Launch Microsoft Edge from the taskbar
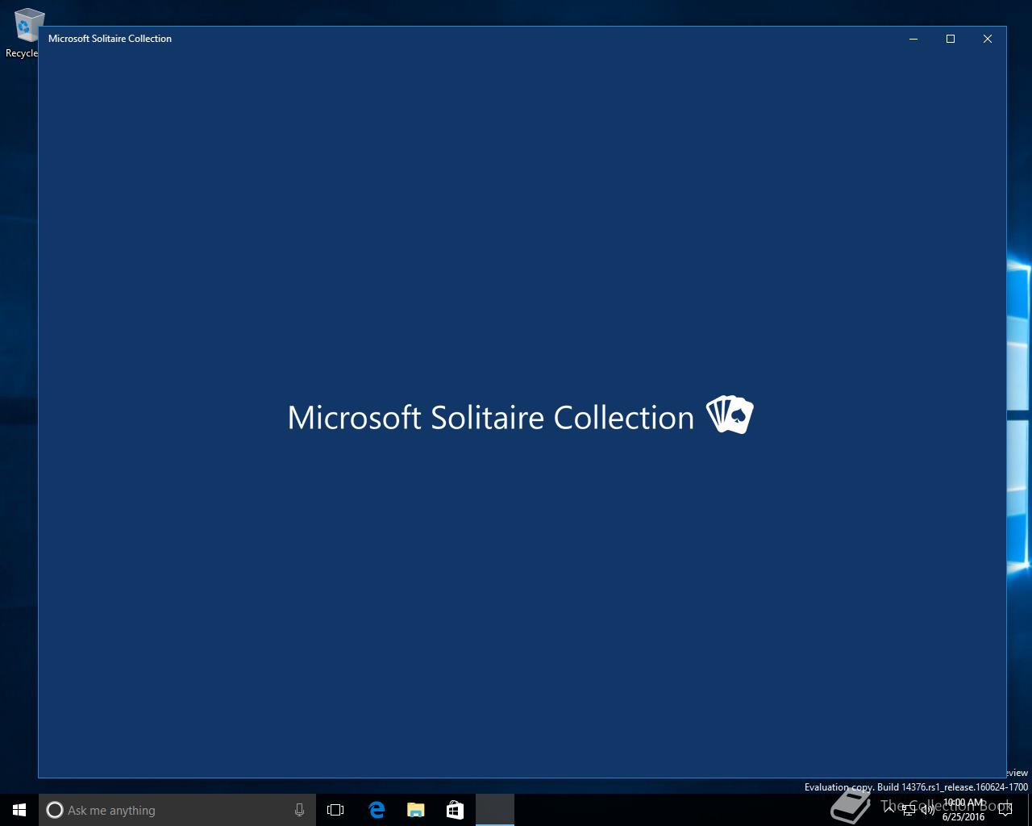 [x=376, y=810]
